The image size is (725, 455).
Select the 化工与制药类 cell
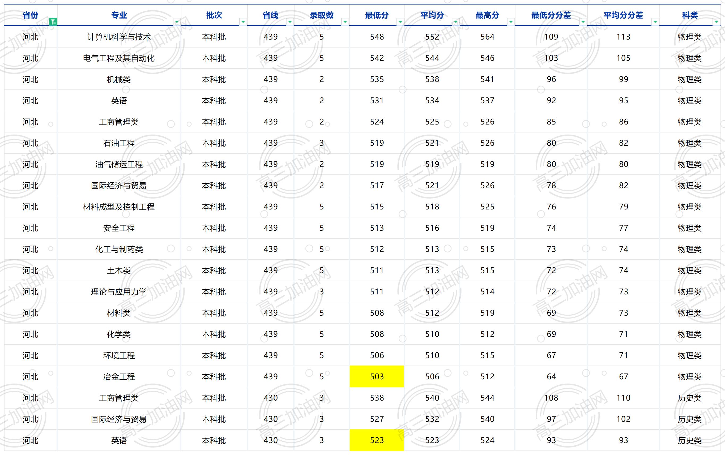click(x=119, y=249)
